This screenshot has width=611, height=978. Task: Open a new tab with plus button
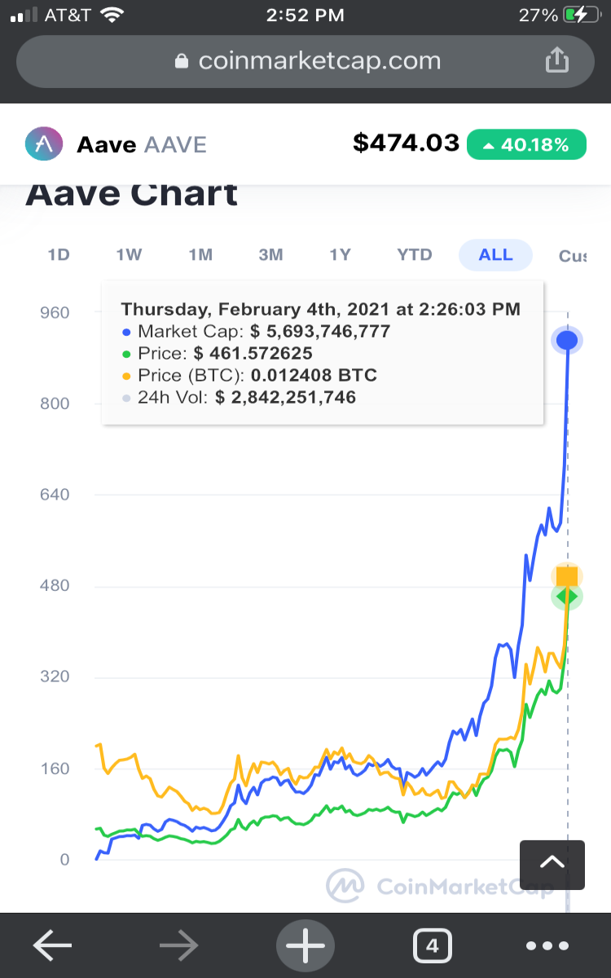pos(305,946)
